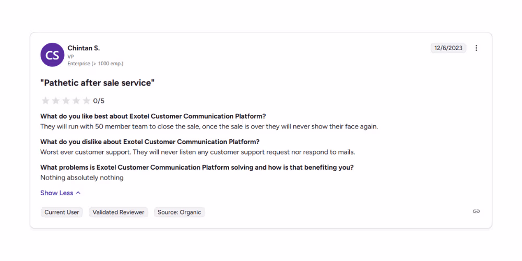Copy the review link icon
Image resolution: width=522 pixels, height=261 pixels.
pyautogui.click(x=476, y=211)
